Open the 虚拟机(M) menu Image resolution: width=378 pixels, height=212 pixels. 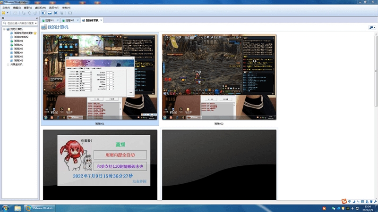40,8
